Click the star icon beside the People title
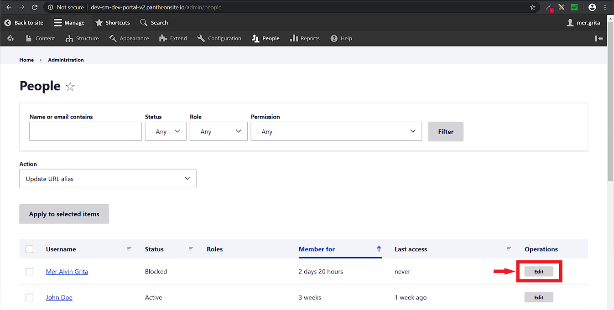The image size is (614, 310). tap(70, 87)
